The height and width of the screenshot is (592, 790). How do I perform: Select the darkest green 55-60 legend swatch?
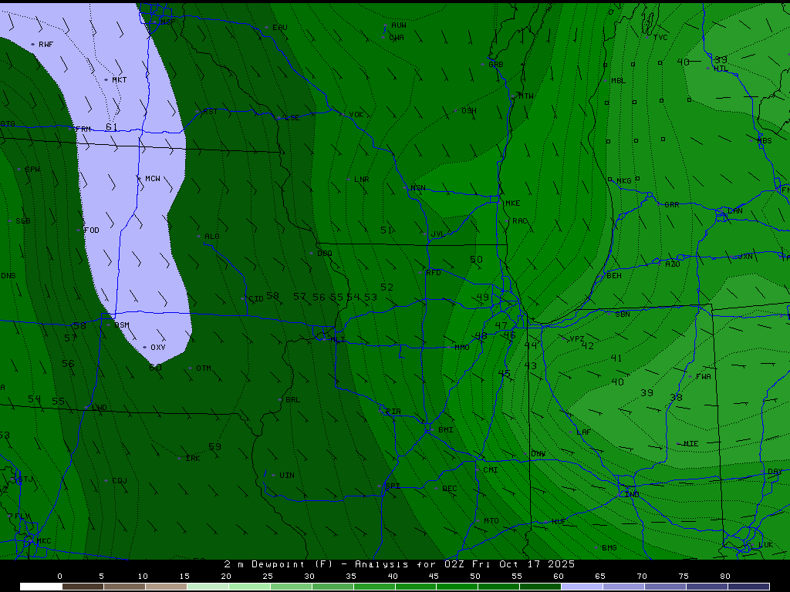tap(540, 587)
